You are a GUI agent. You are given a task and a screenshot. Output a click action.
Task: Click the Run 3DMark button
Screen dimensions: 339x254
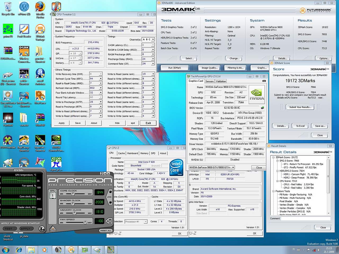pos(175,68)
